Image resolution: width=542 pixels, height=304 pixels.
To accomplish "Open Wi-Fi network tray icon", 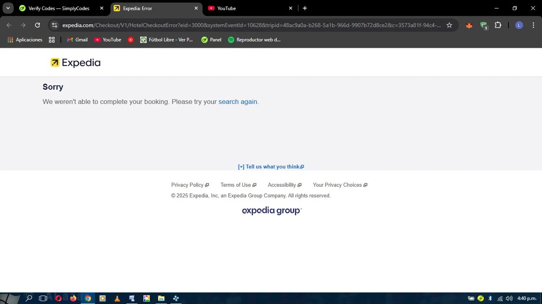I will [x=500, y=298].
